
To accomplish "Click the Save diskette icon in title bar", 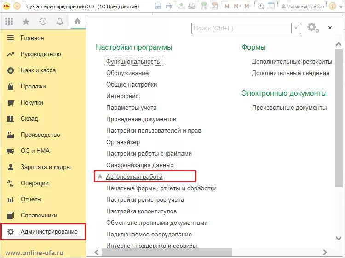I will pos(158,6).
